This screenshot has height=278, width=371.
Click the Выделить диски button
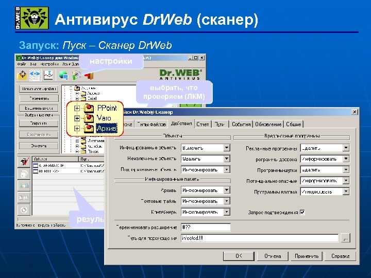point(39,108)
